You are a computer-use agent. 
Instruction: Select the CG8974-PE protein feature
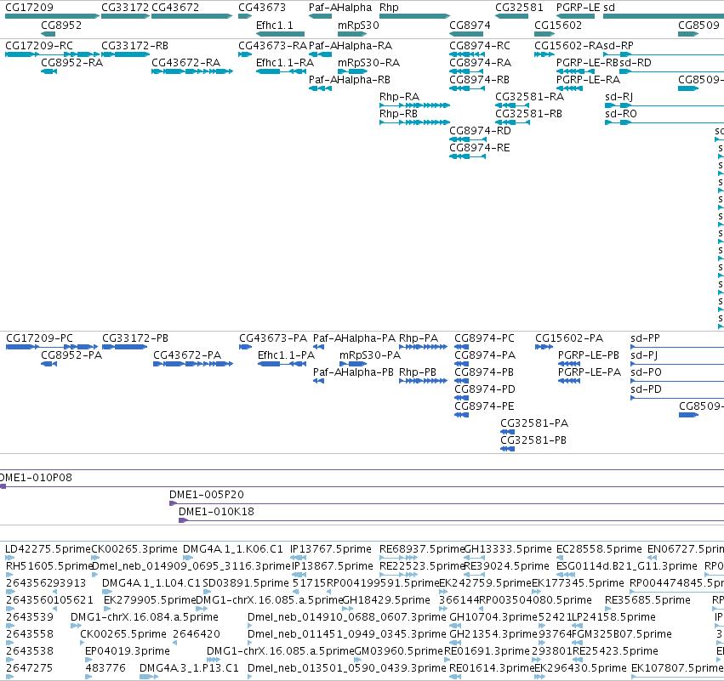pyautogui.click(x=462, y=415)
